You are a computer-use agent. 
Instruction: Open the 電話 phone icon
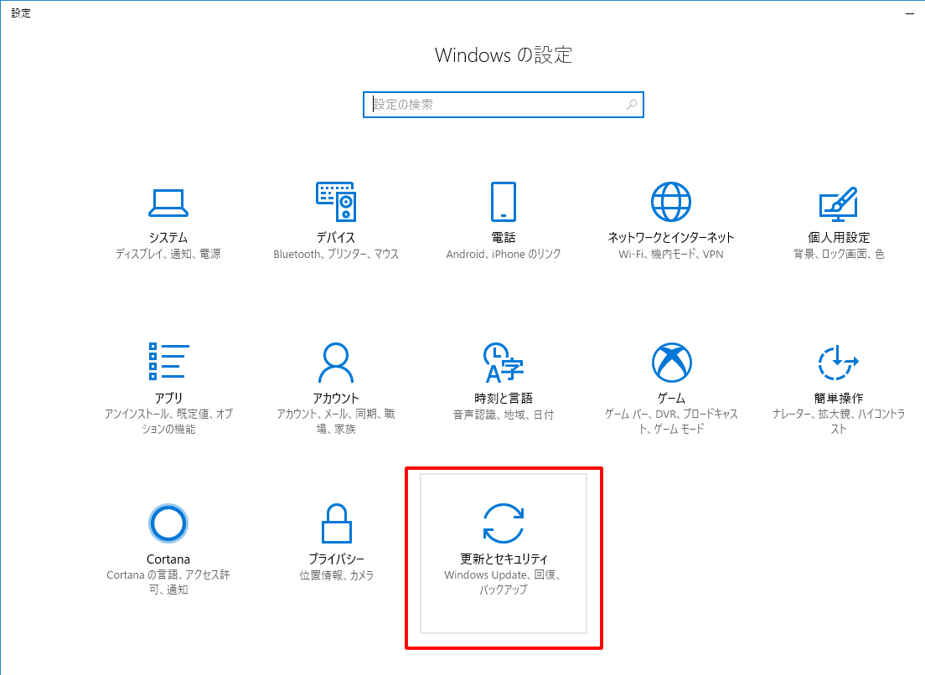(x=504, y=202)
